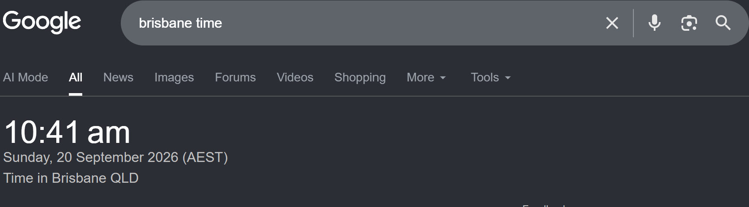View the Forums results tab
The height and width of the screenshot is (207, 749).
(x=235, y=77)
